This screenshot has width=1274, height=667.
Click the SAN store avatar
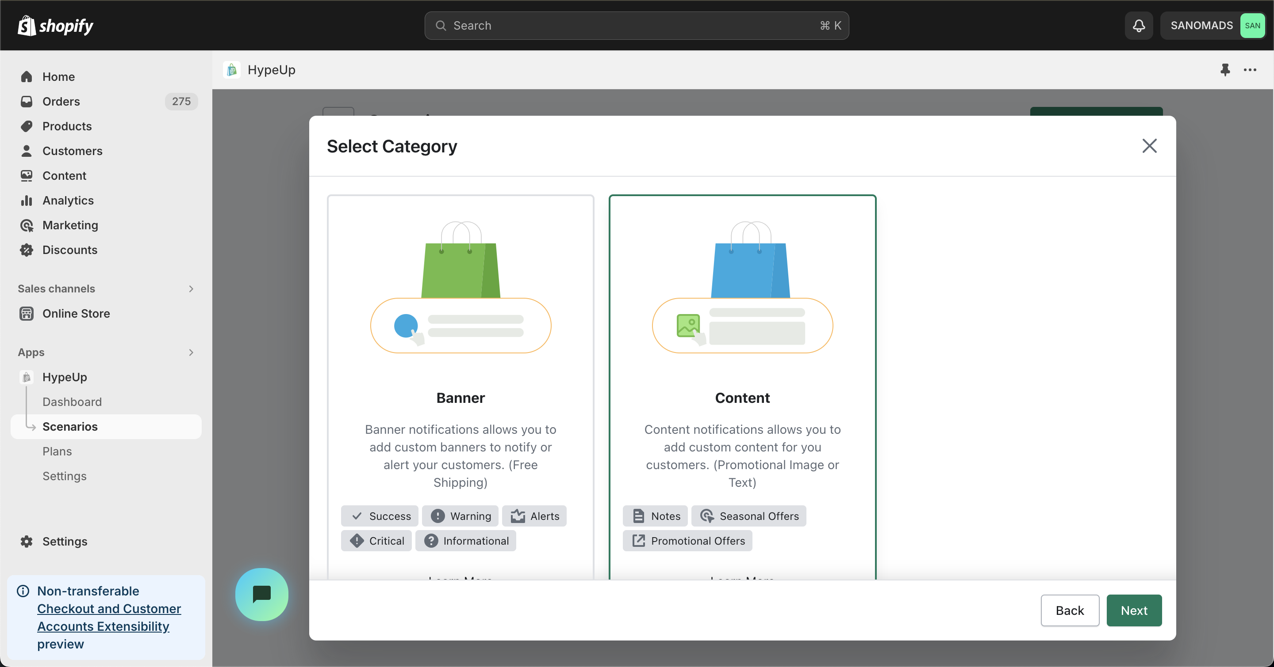click(1252, 26)
